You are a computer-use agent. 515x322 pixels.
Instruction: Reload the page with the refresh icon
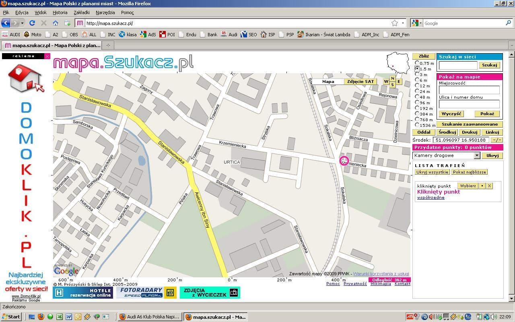click(x=32, y=23)
